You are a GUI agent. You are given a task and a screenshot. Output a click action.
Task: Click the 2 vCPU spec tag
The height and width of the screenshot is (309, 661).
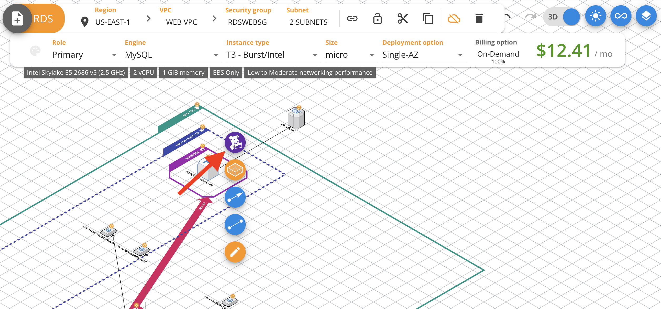[144, 72]
